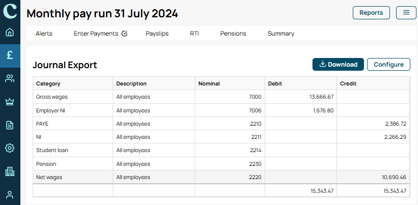Click the company building icon
This screenshot has height=205, width=418.
click(x=10, y=171)
